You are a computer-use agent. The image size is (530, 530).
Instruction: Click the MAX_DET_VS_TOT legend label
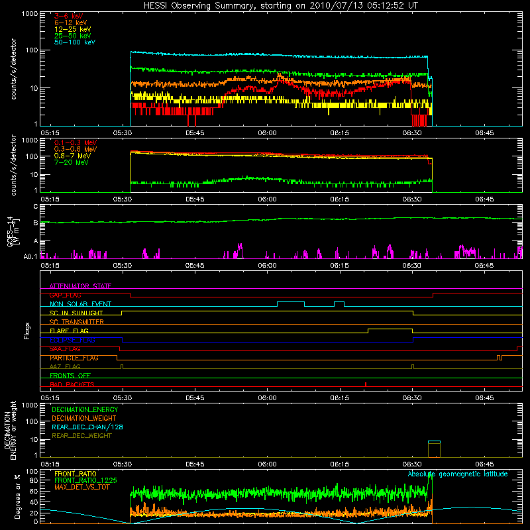tap(81, 487)
